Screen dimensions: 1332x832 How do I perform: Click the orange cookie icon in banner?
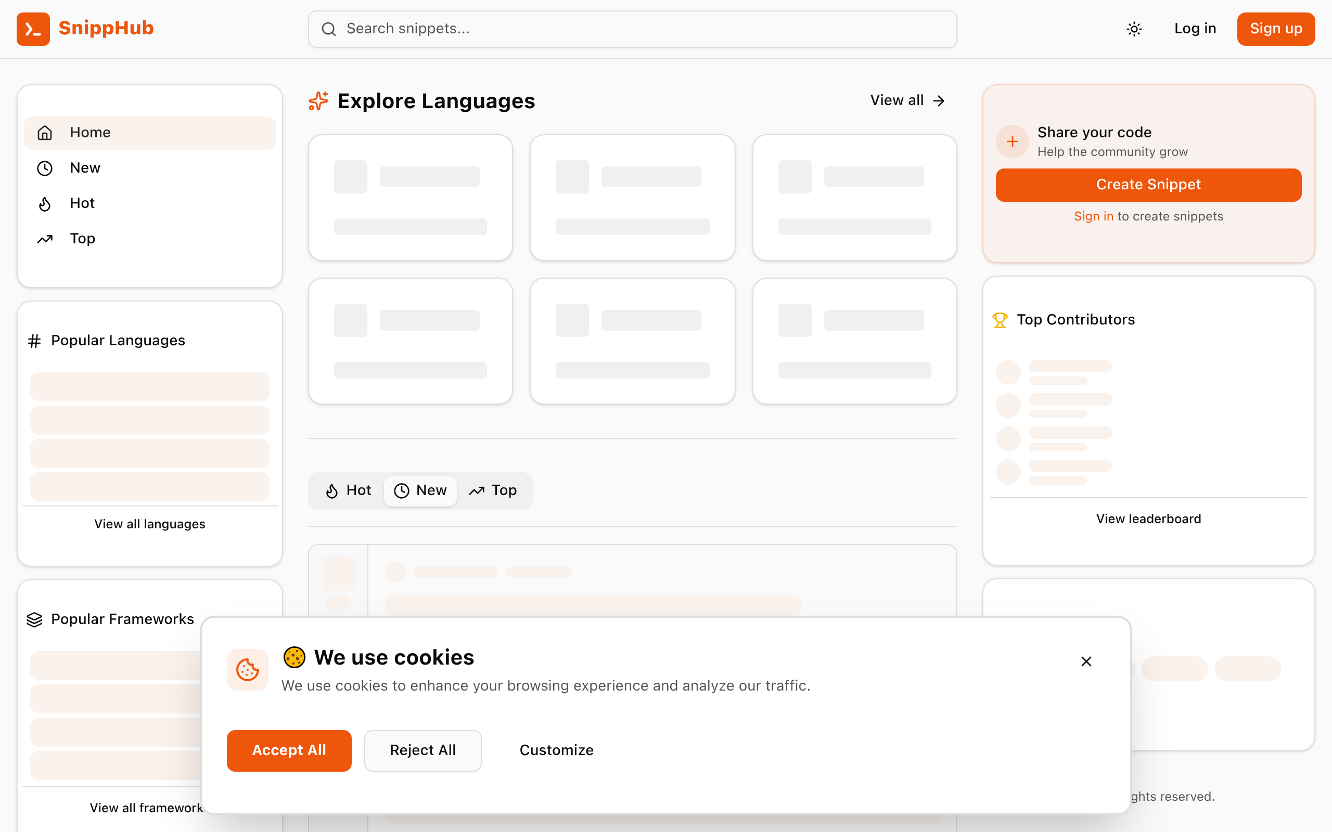coord(247,670)
